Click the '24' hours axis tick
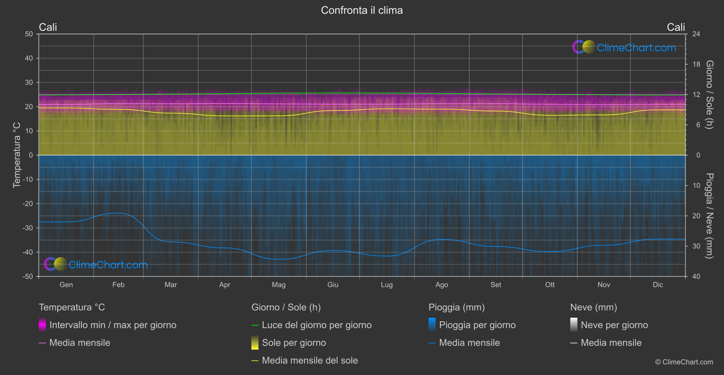 [696, 34]
